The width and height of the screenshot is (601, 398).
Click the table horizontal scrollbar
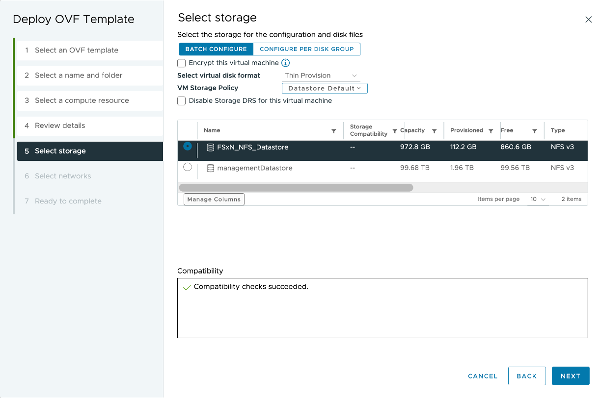(296, 187)
